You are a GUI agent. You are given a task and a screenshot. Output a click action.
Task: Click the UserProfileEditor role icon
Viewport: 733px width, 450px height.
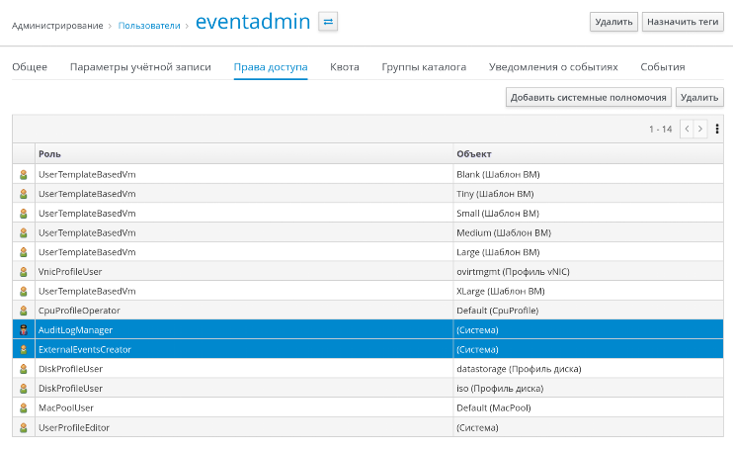24,427
